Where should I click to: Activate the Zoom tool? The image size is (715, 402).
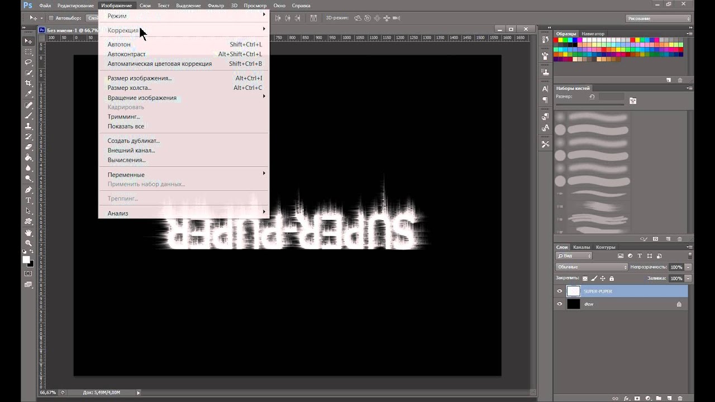click(x=28, y=243)
